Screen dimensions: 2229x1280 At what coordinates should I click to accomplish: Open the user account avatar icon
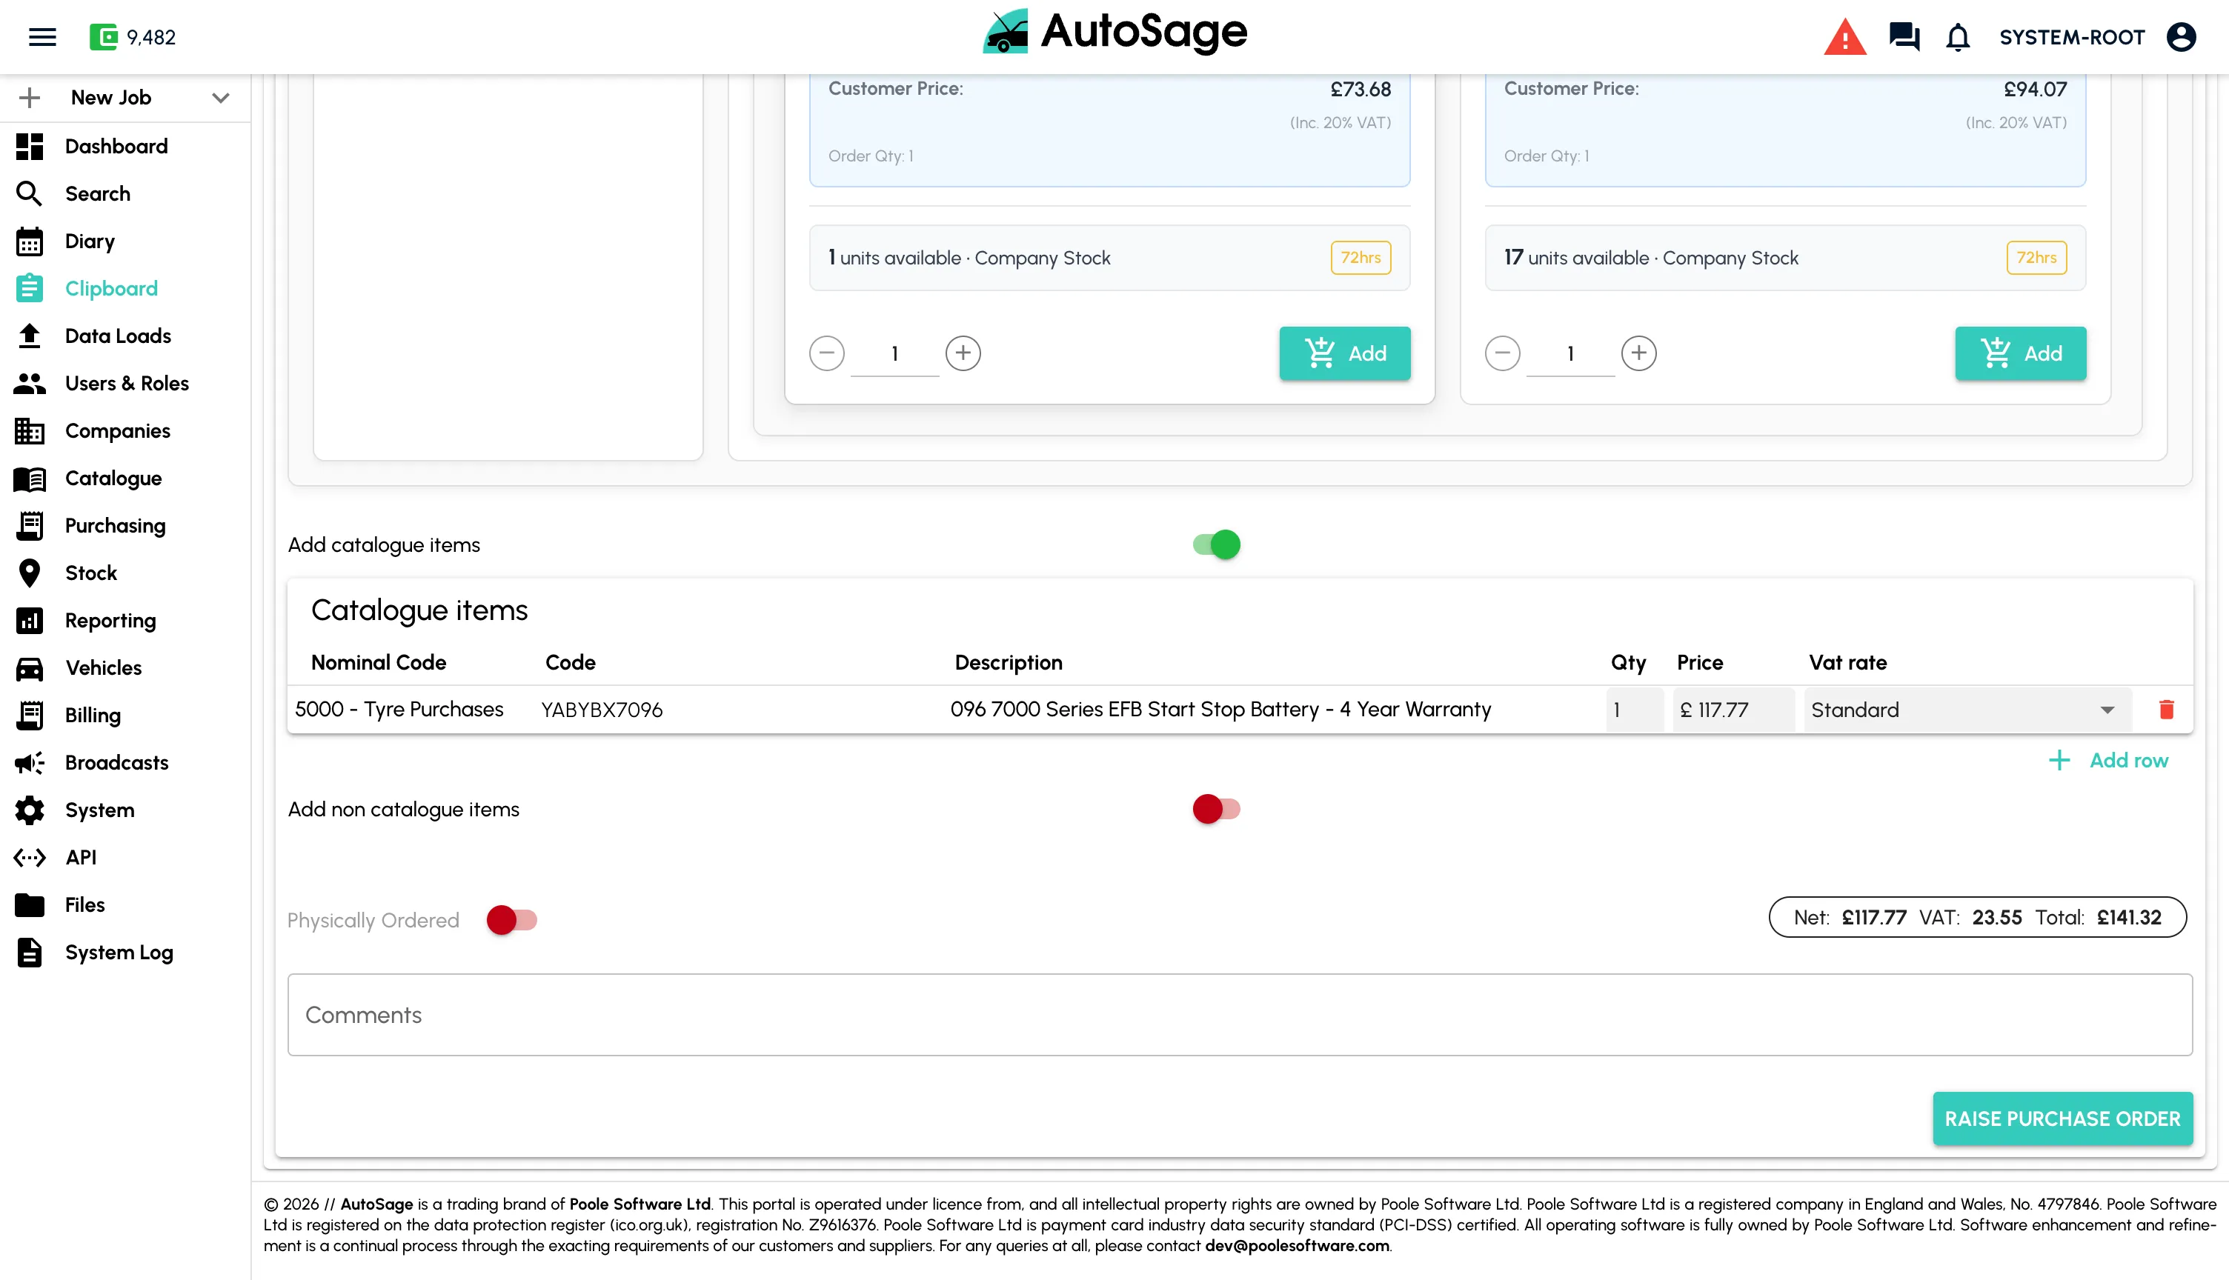(x=2182, y=37)
